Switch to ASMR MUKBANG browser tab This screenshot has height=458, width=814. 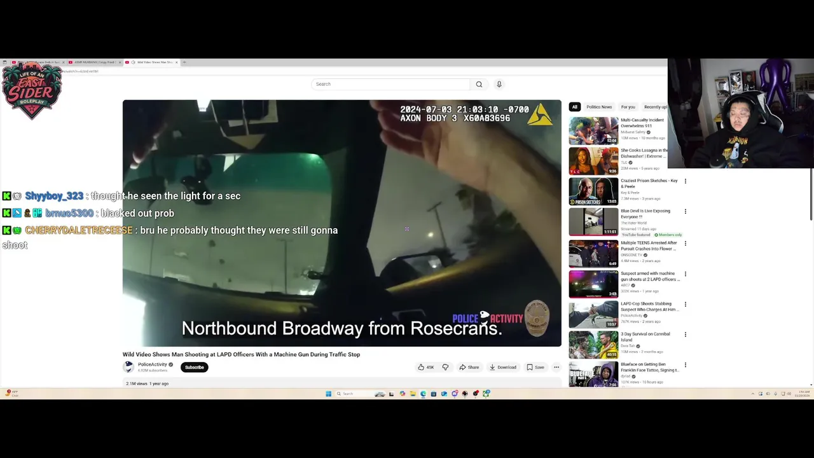click(94, 62)
